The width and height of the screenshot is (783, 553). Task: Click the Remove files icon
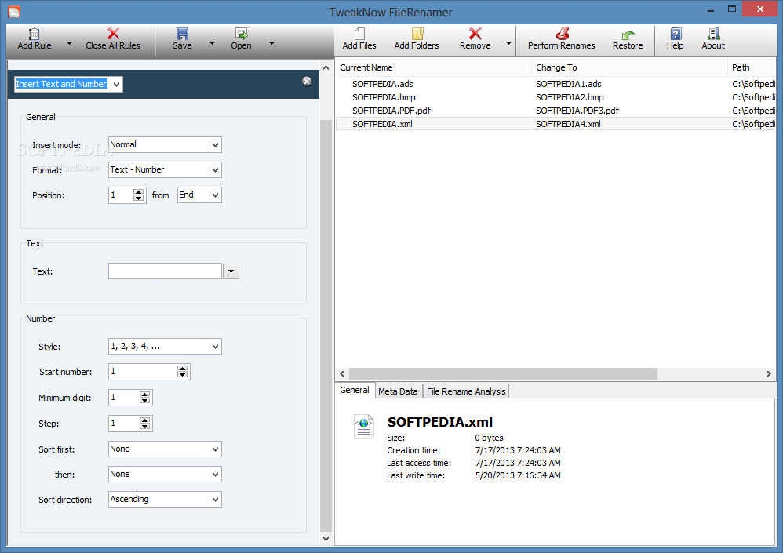click(475, 34)
